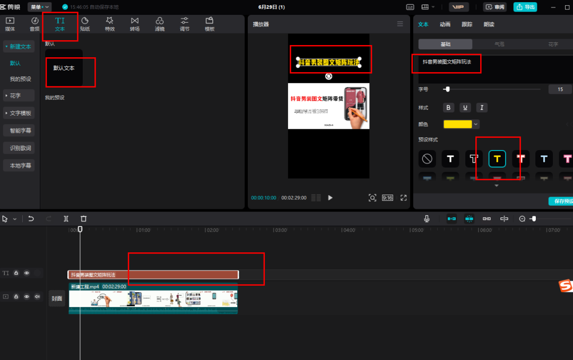Open the 菜单 dropdown menu

pos(40,7)
